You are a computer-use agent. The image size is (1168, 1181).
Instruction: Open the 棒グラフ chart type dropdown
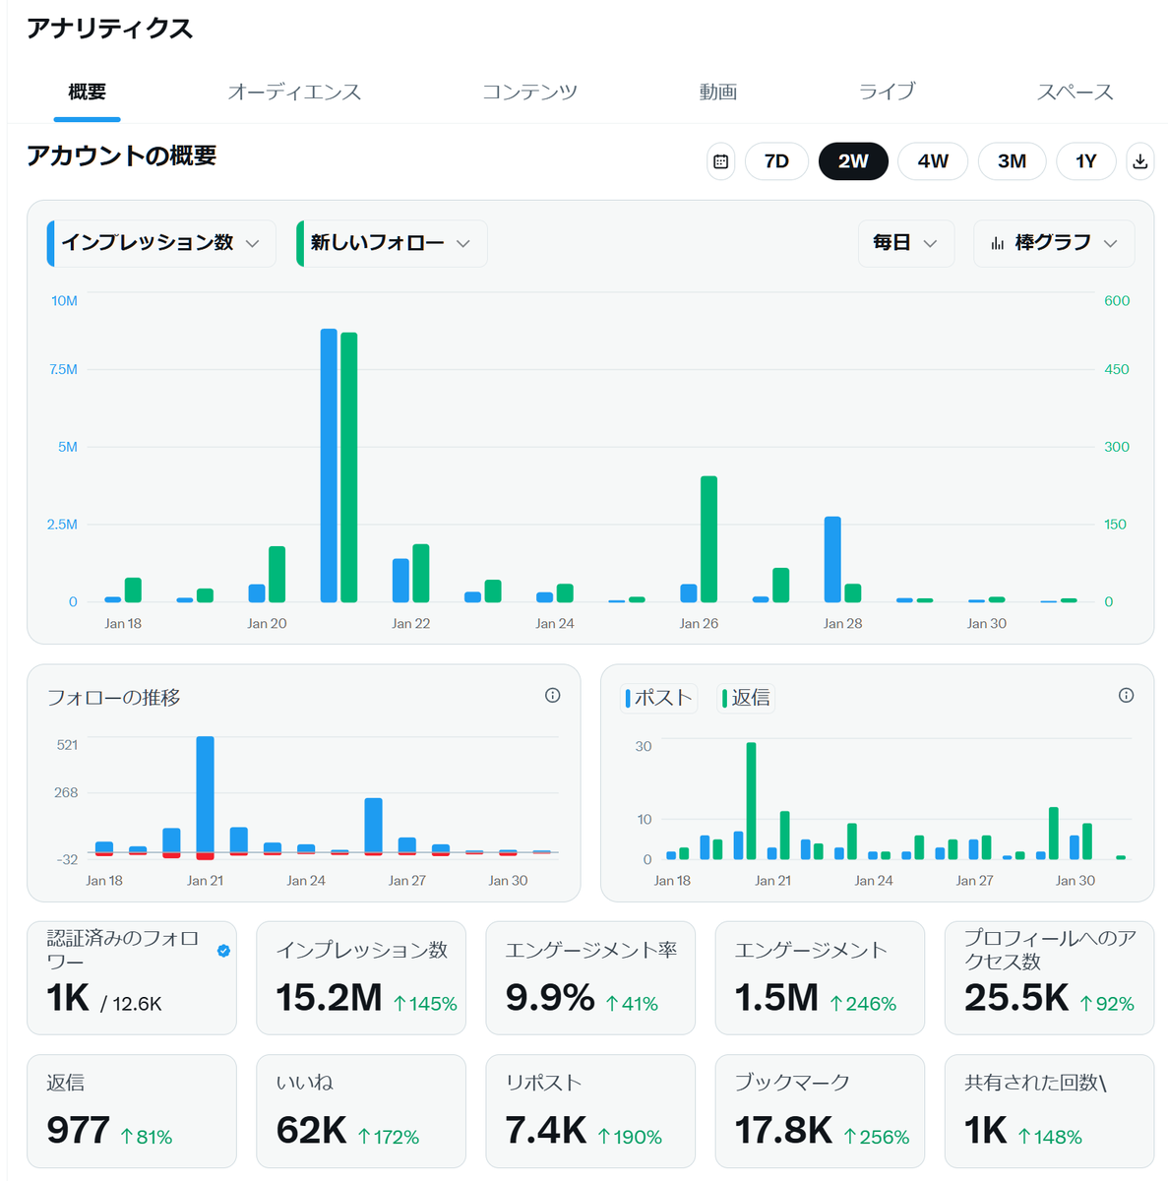tap(1054, 243)
